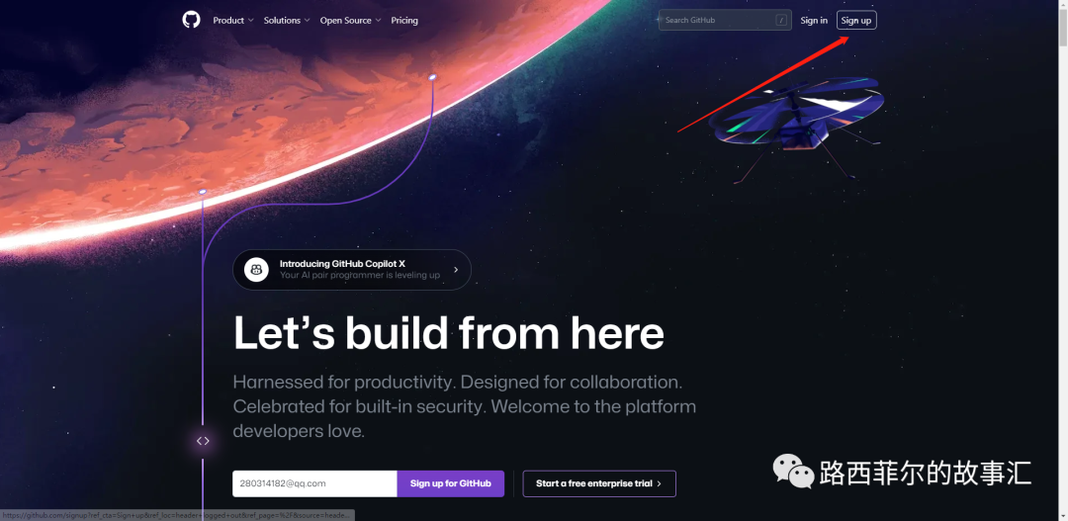The height and width of the screenshot is (521, 1068).
Task: Start a free enterprise trial
Action: (599, 483)
